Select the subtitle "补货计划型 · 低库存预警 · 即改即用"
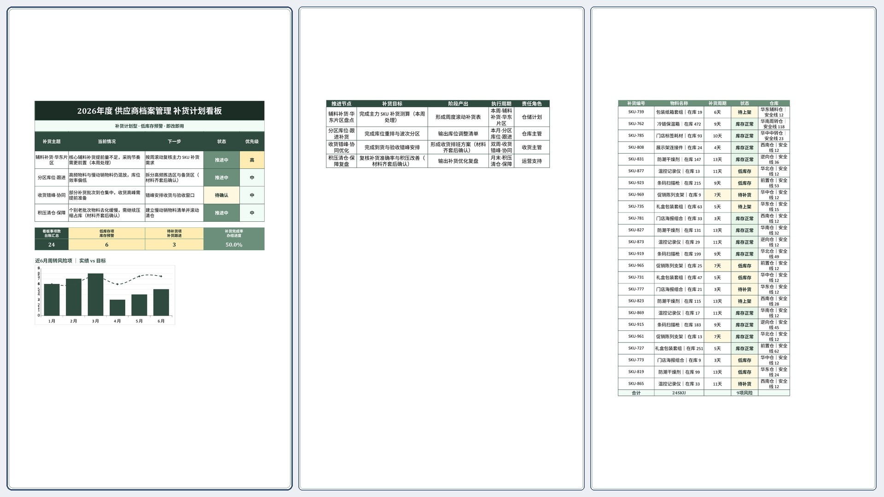884x497 pixels. [150, 126]
